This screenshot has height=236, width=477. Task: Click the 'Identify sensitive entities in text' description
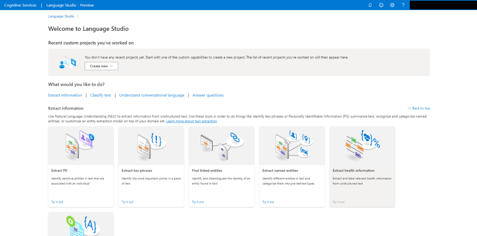coord(78,181)
